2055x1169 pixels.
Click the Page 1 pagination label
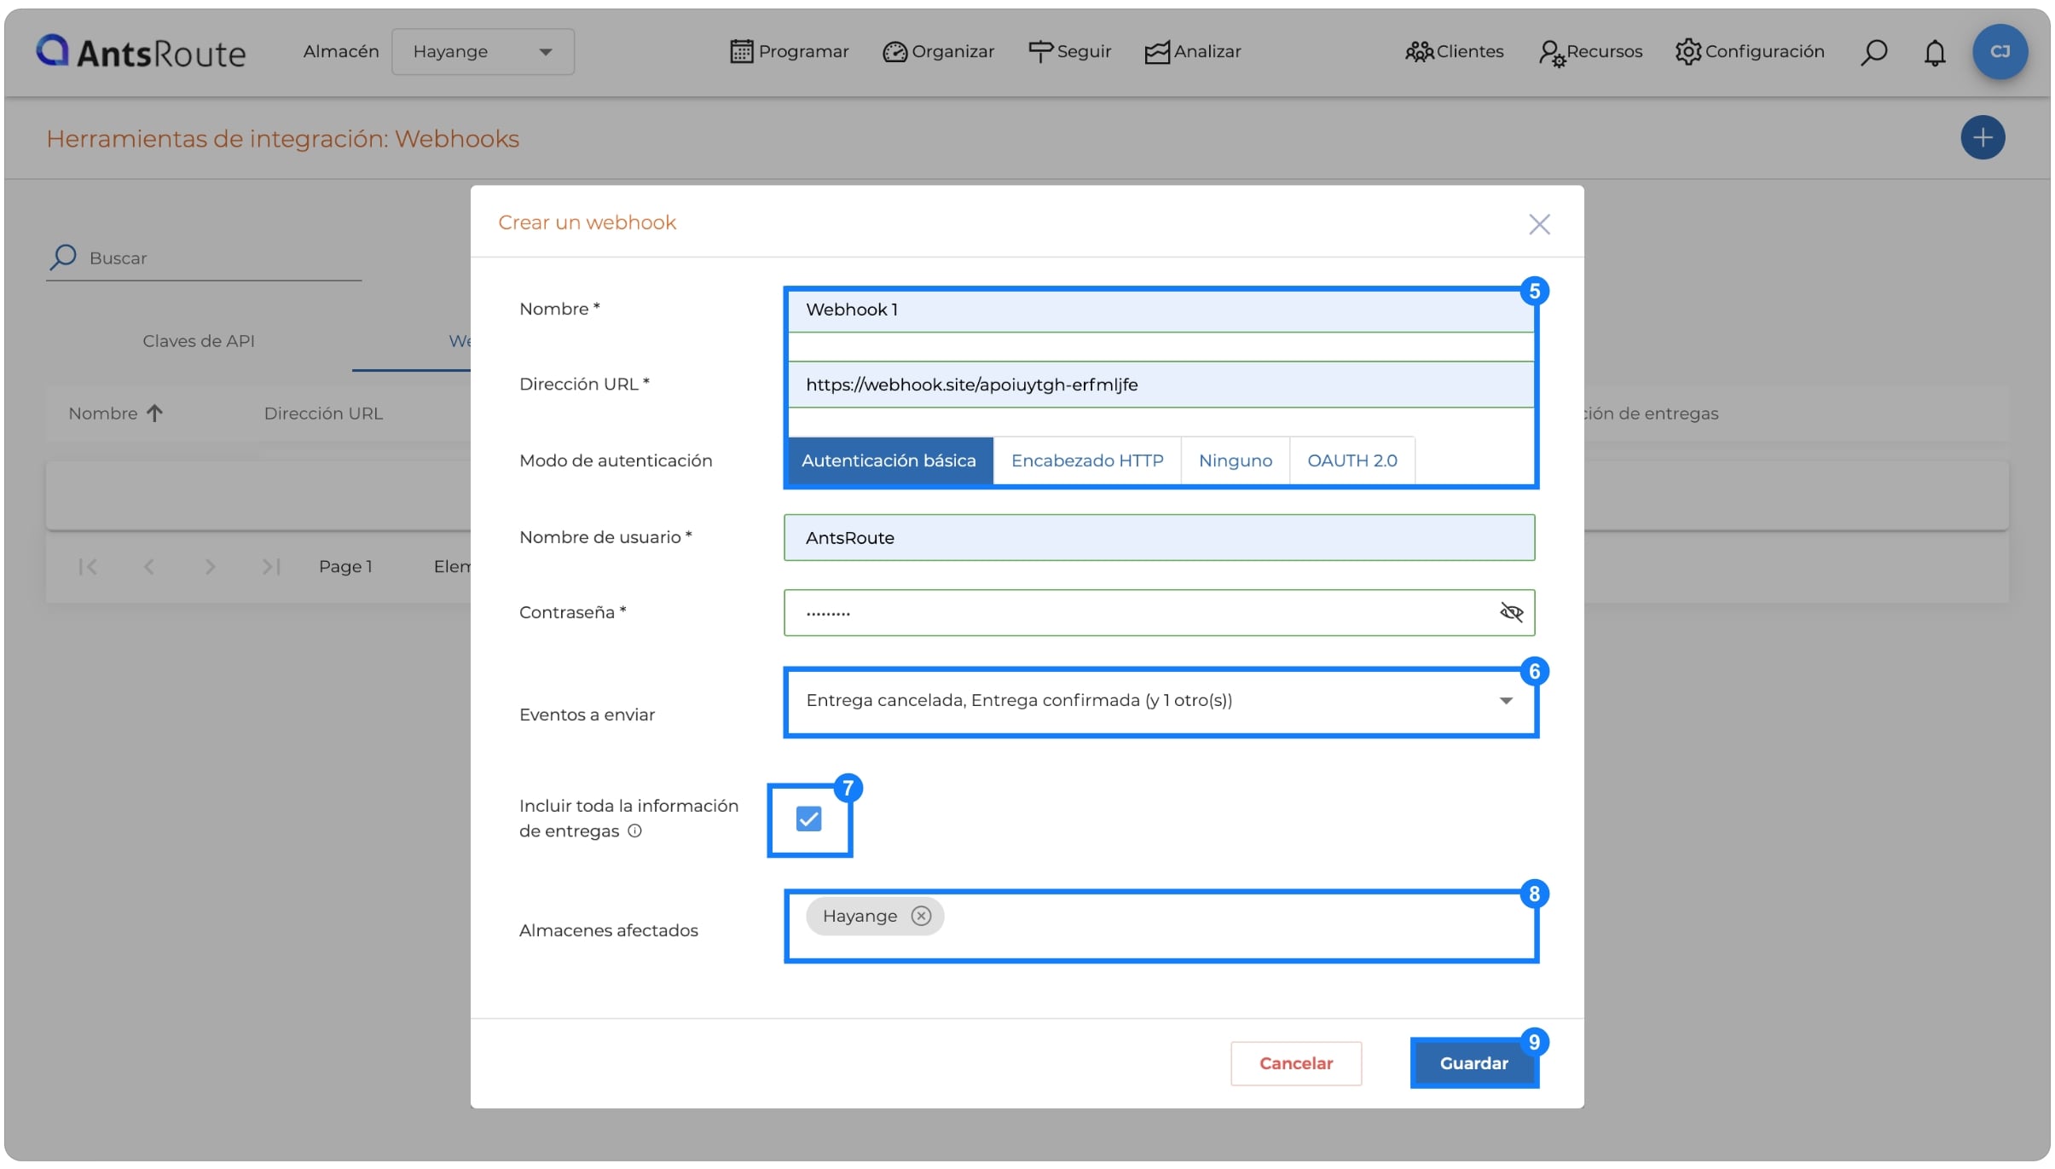pyautogui.click(x=345, y=567)
